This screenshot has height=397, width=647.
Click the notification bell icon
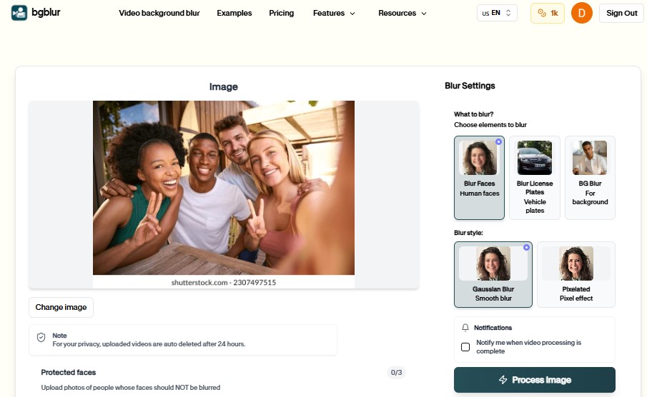coord(465,328)
